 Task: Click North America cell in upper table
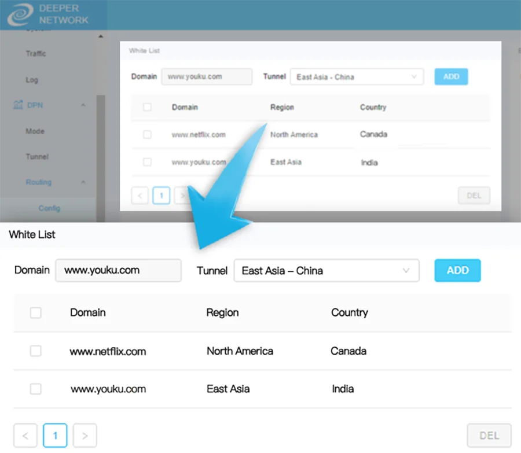click(293, 134)
